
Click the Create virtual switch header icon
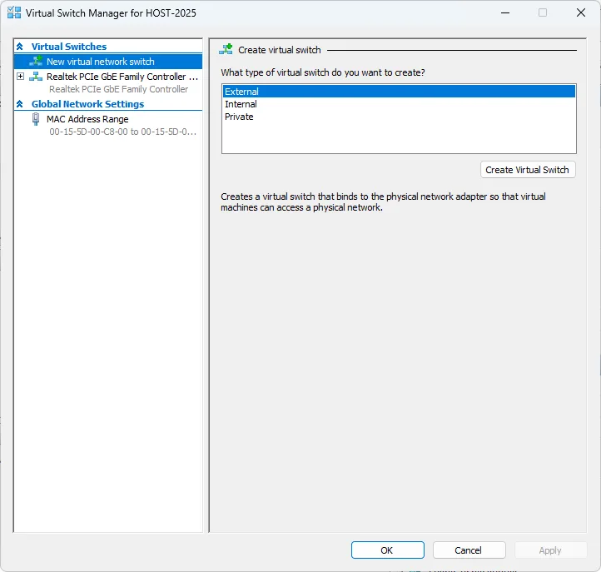pyautogui.click(x=226, y=49)
